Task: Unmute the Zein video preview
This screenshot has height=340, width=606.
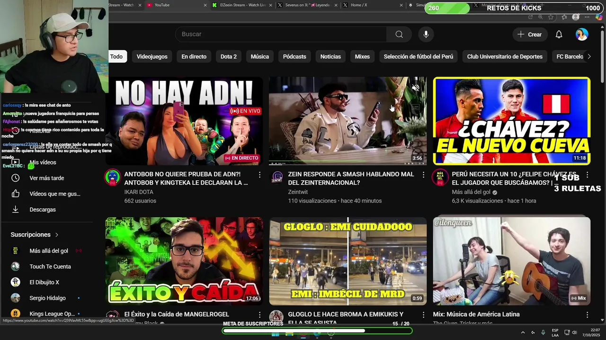Action: [416, 88]
